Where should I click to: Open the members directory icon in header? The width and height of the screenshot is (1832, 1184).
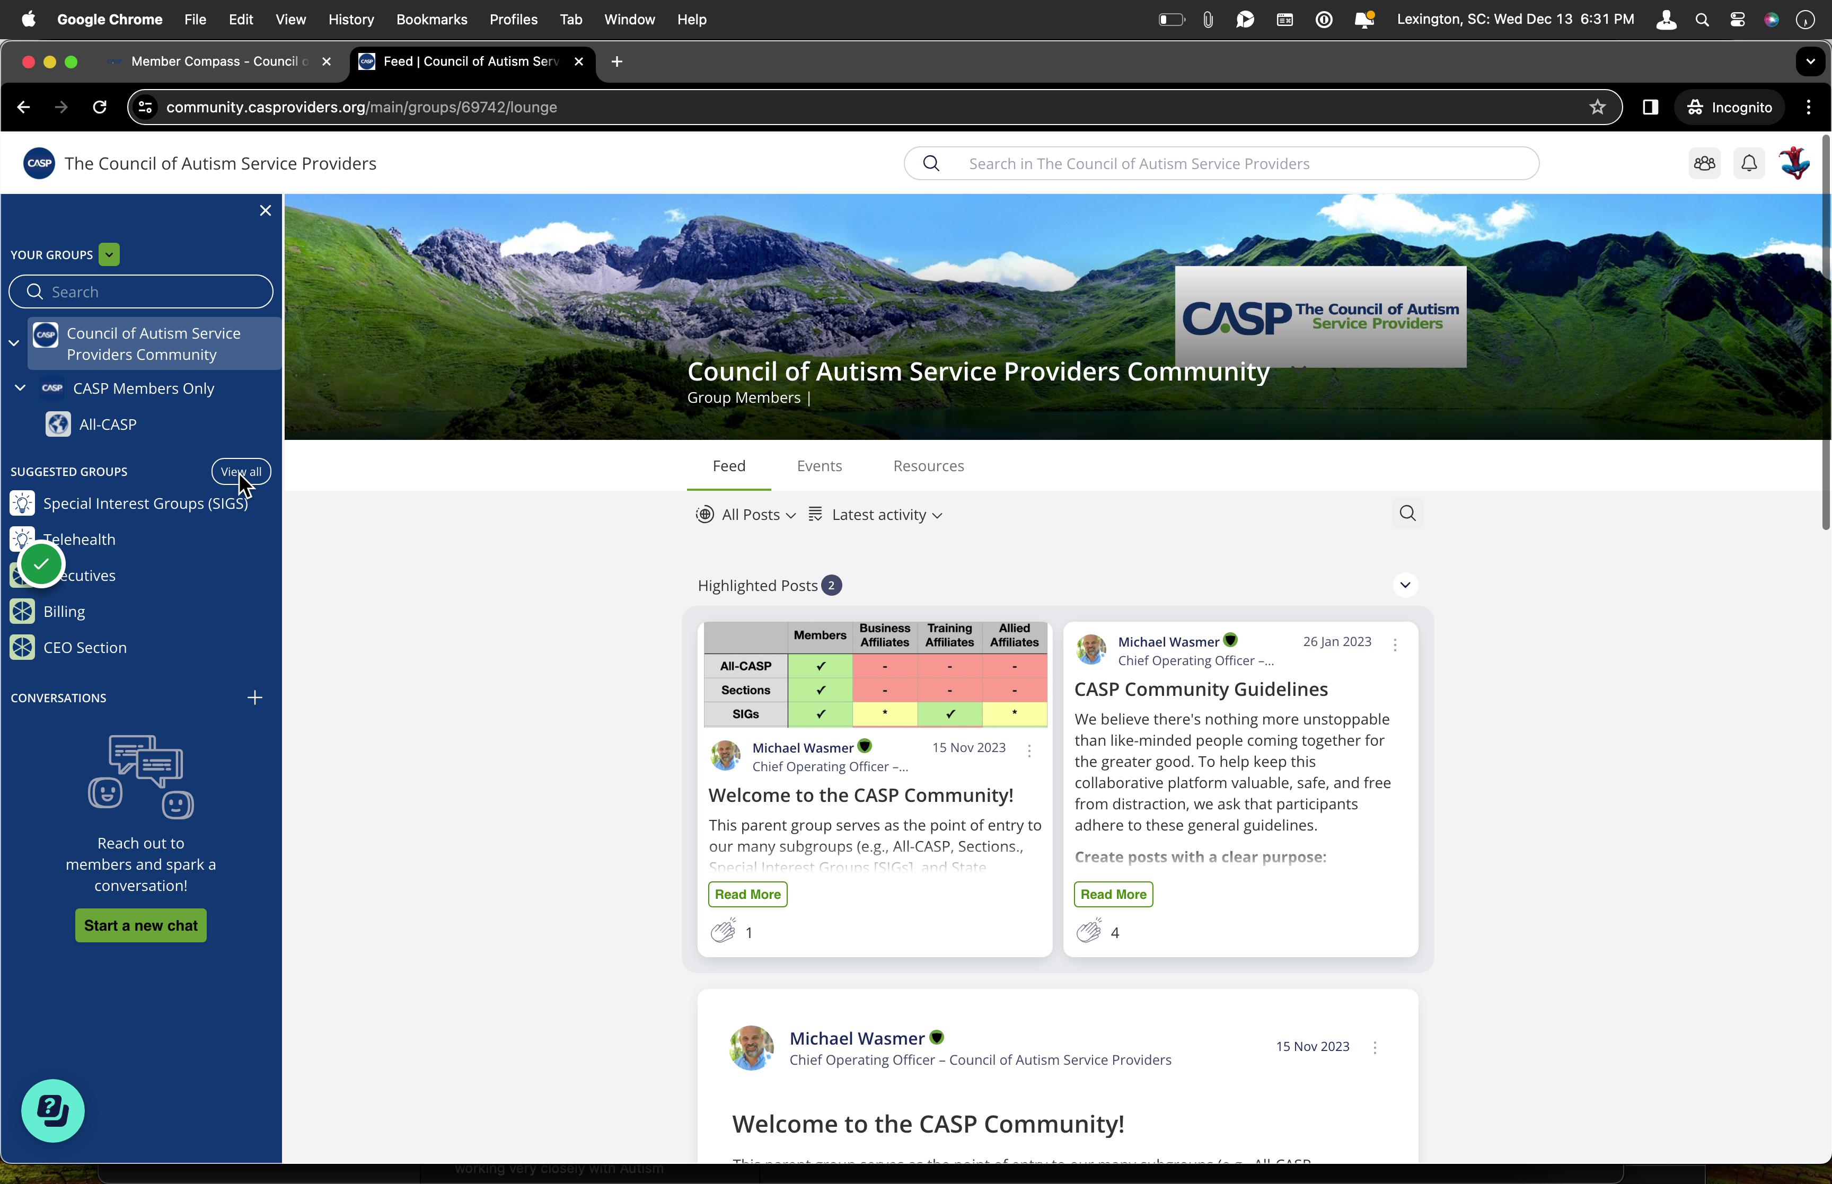pyautogui.click(x=1704, y=163)
